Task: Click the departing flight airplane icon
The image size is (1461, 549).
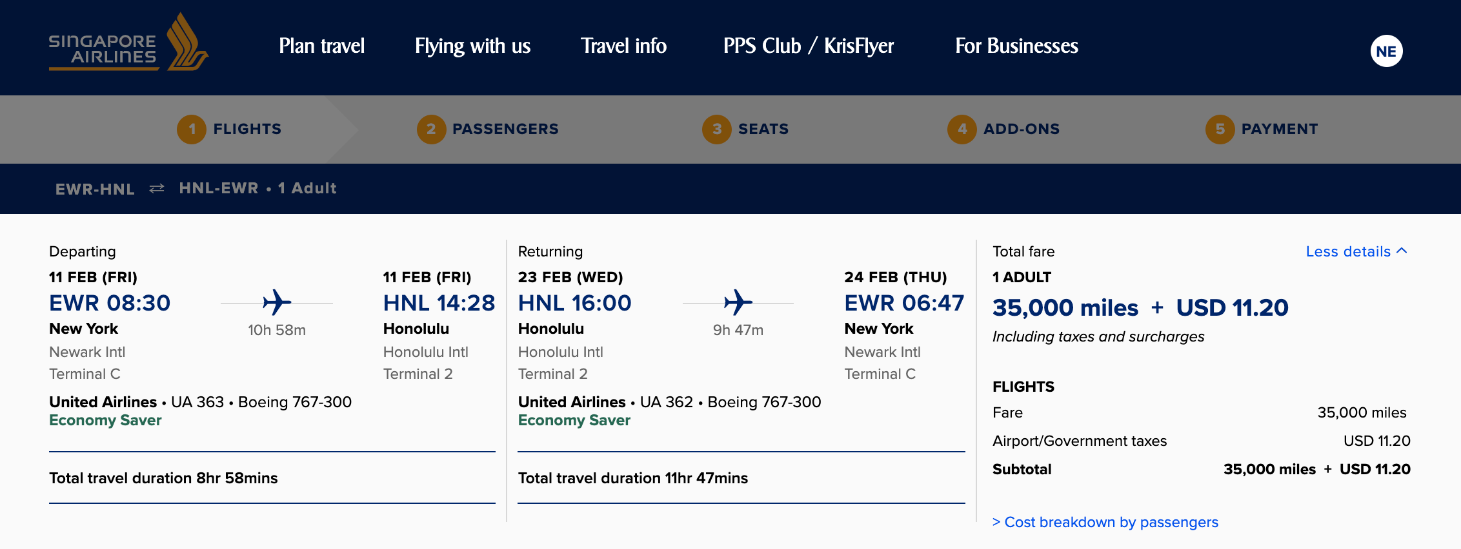Action: point(276,303)
